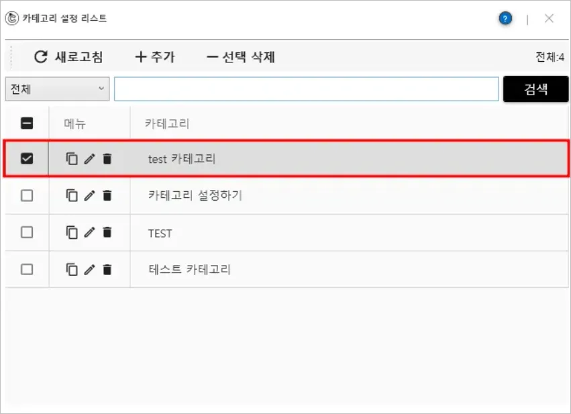Edit the TEST category with pencil icon
The image size is (571, 414).
point(90,233)
